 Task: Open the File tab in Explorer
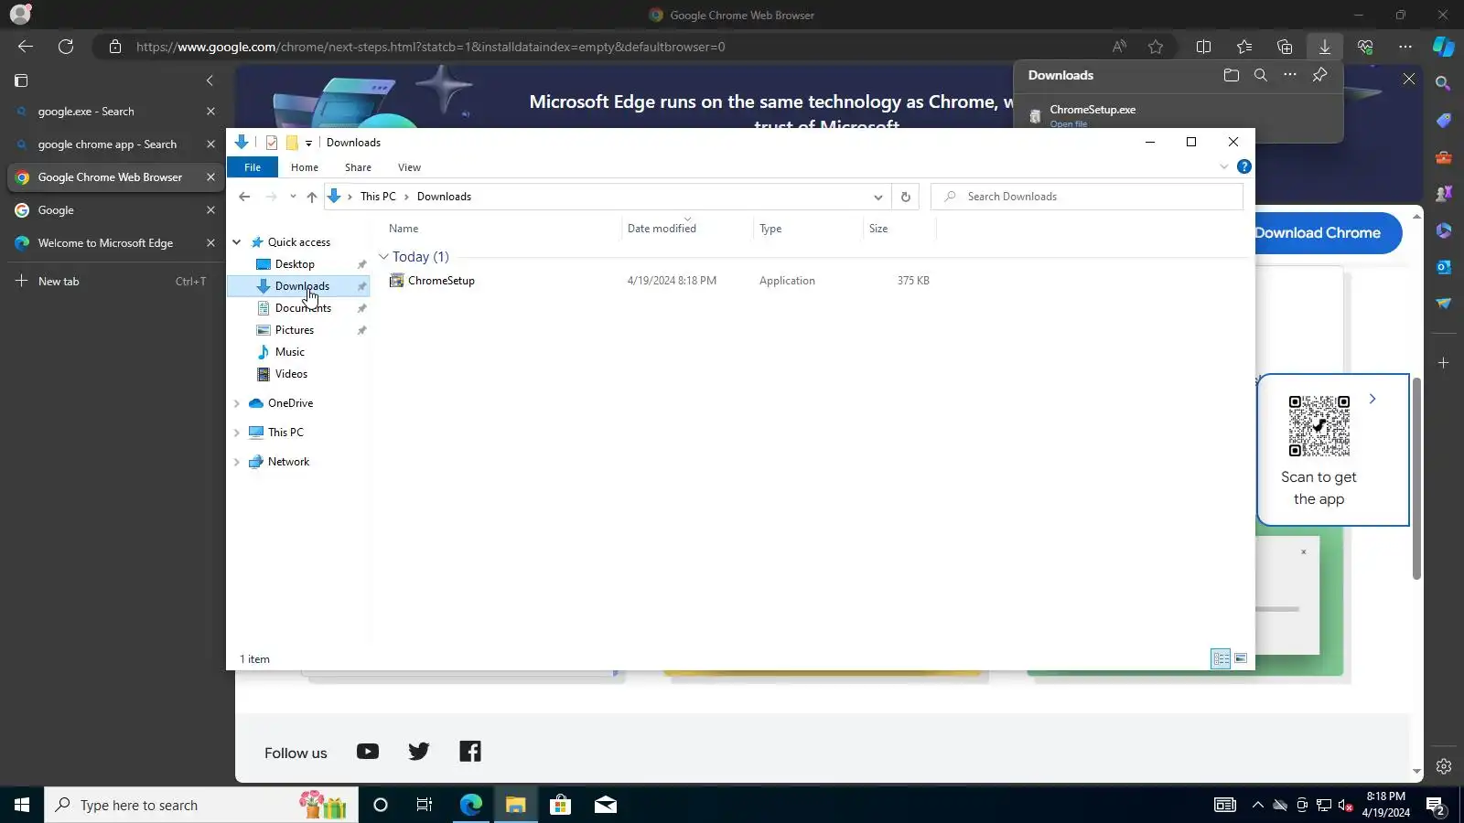(253, 167)
